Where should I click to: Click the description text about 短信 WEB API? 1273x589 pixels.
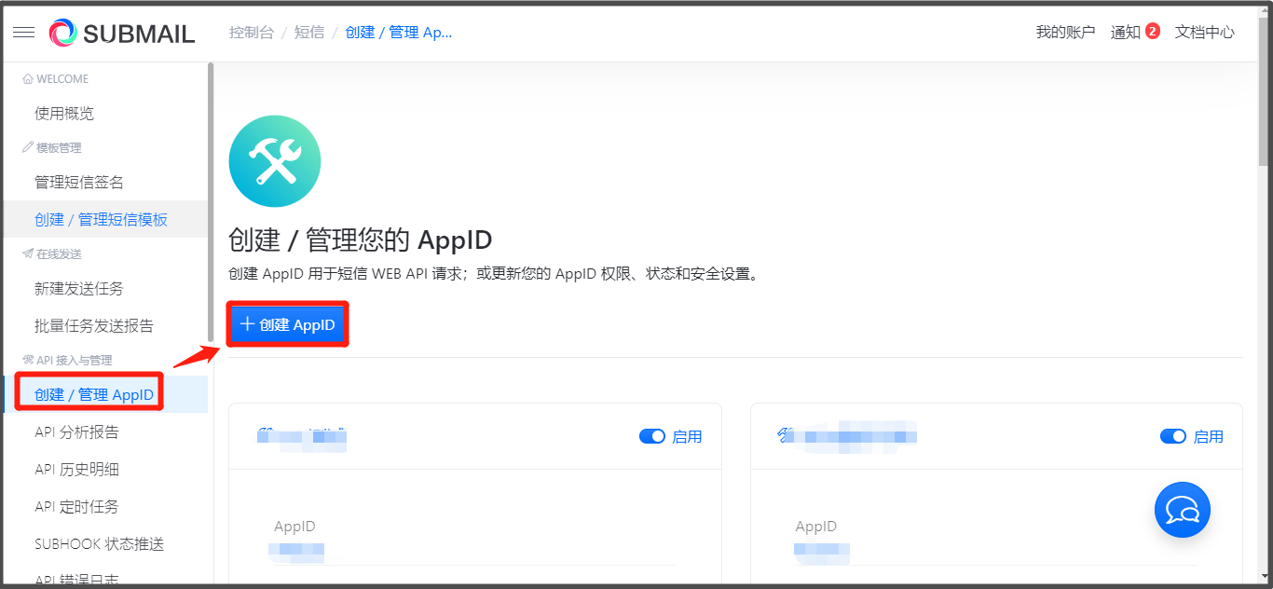[496, 275]
